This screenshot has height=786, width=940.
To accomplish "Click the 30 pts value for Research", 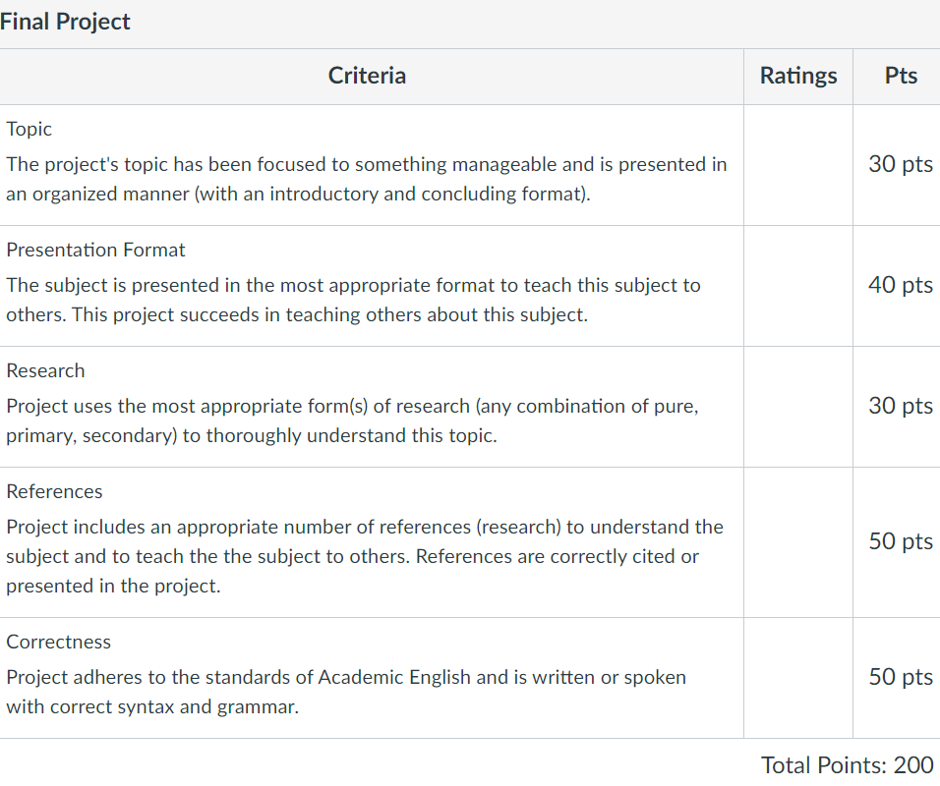I will point(901,406).
